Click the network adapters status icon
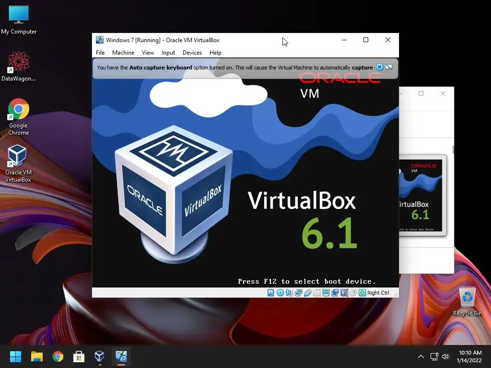 pyautogui.click(x=298, y=293)
